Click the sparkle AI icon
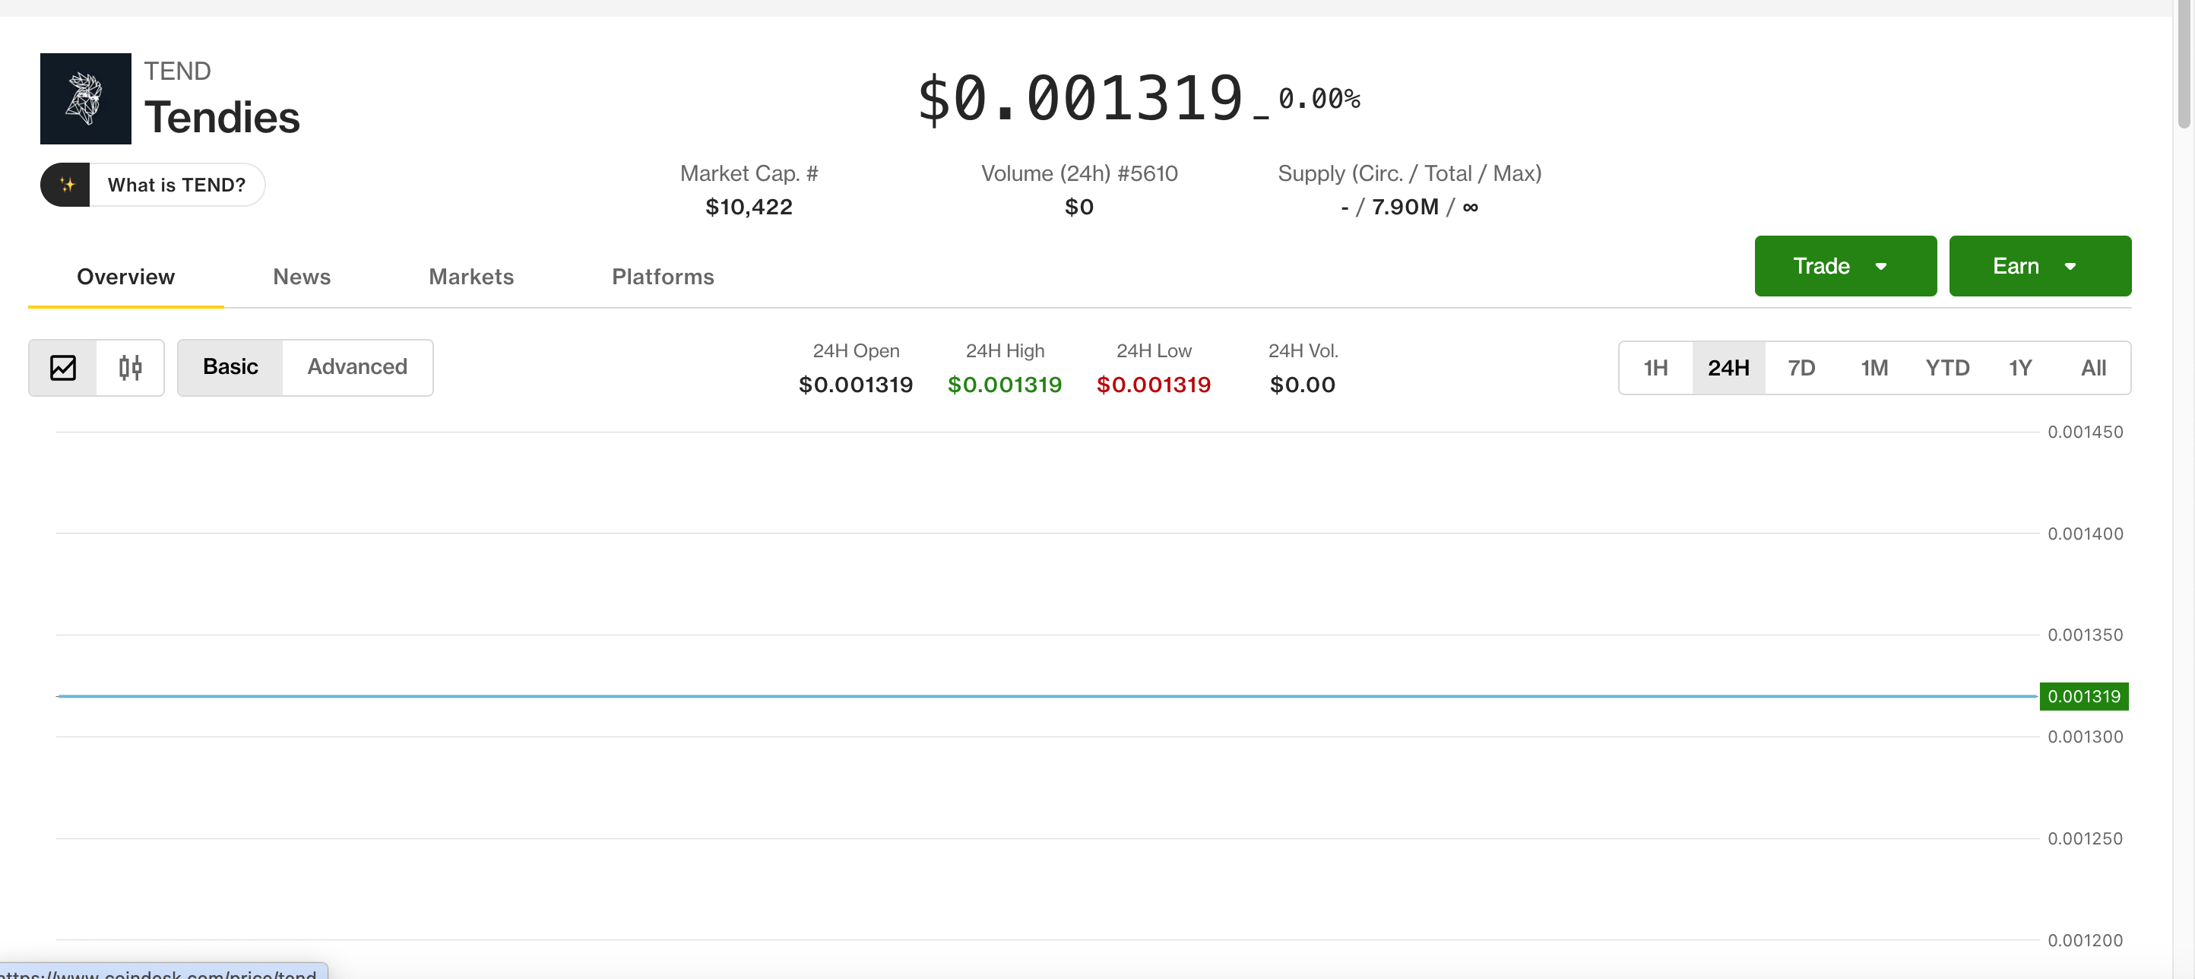The height and width of the screenshot is (979, 2195). click(x=66, y=184)
